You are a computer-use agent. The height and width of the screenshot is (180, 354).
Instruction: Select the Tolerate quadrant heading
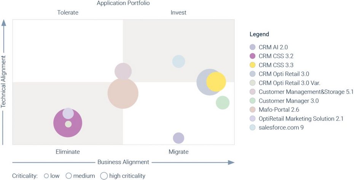(68, 13)
